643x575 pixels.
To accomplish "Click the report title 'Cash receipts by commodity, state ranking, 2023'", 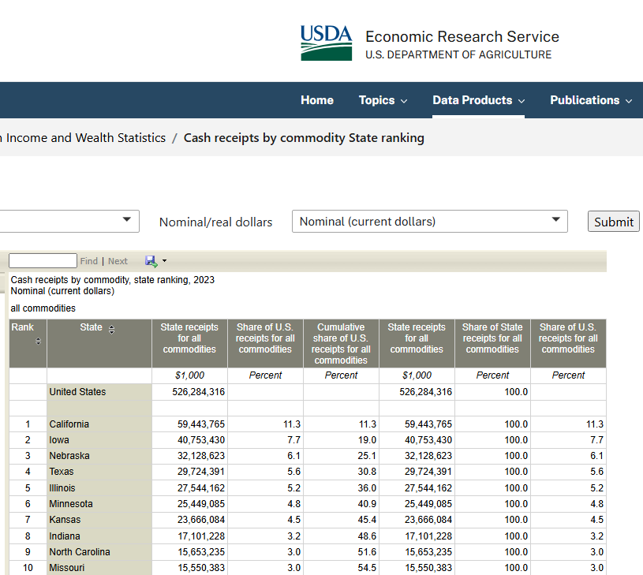I will pyautogui.click(x=112, y=279).
